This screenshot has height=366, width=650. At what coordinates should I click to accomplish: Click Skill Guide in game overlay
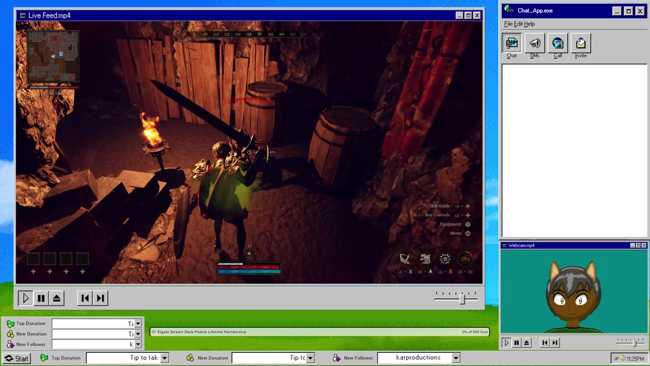[439, 206]
